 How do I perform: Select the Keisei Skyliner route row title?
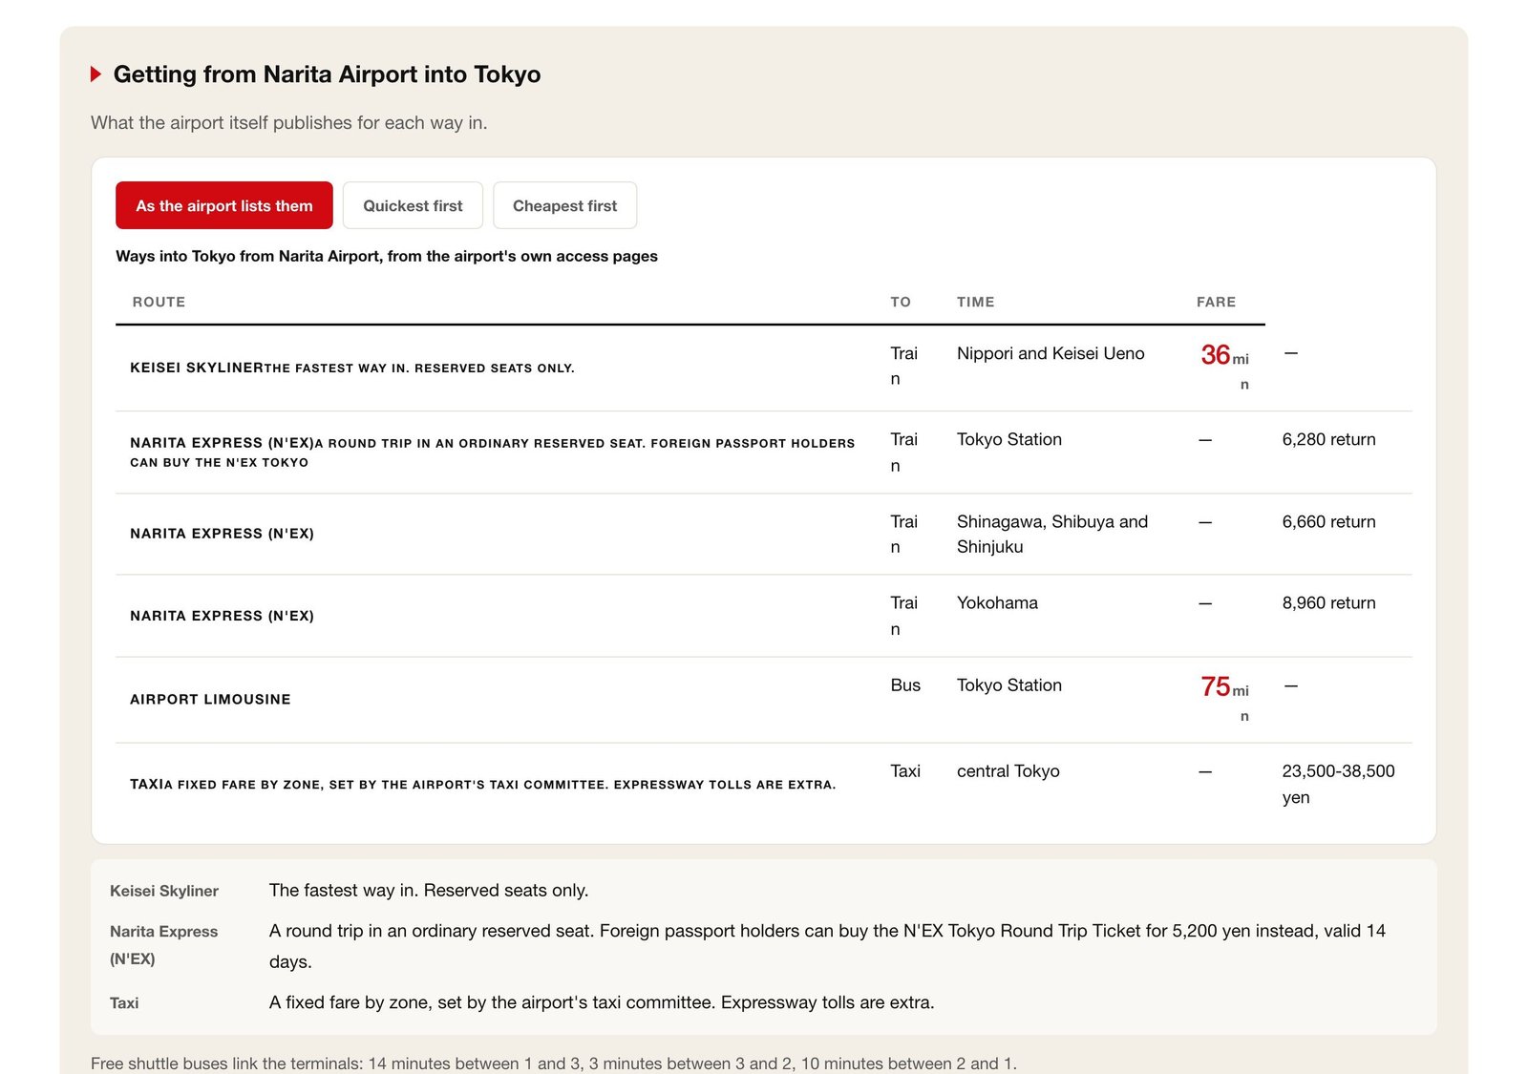click(197, 368)
